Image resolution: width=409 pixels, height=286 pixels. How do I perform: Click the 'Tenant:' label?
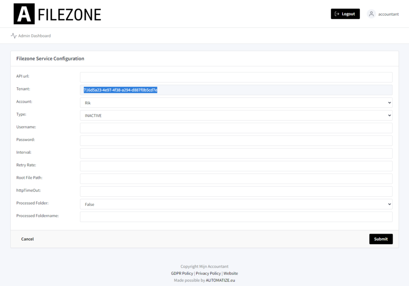[23, 89]
